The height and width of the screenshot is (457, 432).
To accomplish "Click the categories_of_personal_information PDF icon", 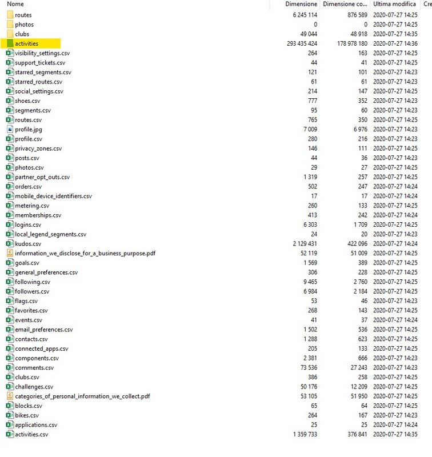I will coord(10,396).
